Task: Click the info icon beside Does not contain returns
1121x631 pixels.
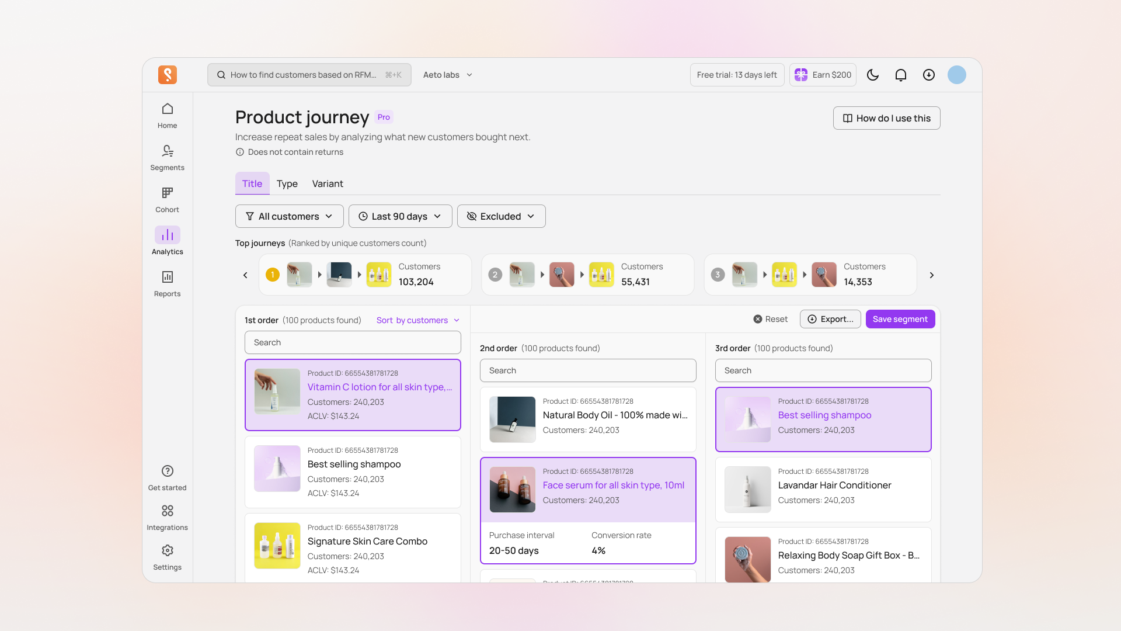Action: [x=239, y=152]
